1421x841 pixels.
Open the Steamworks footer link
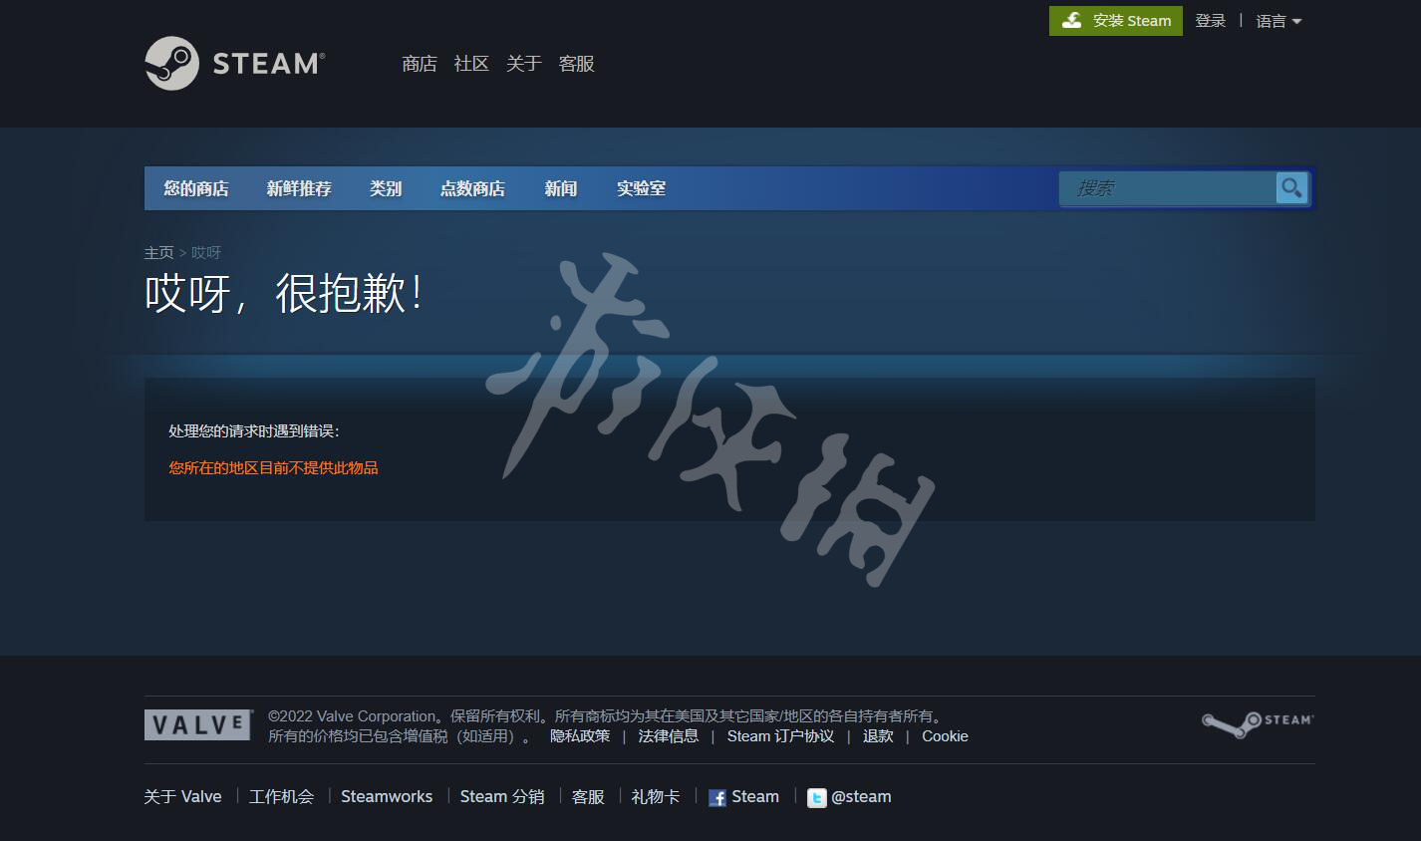click(387, 797)
